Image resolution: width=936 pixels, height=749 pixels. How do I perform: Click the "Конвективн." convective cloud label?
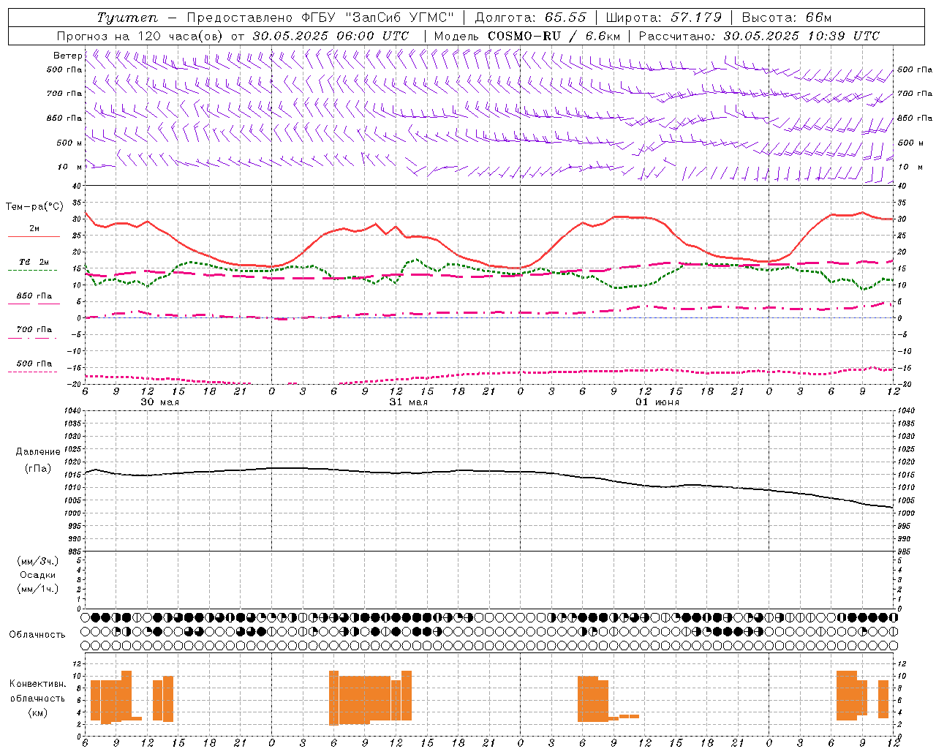point(38,684)
